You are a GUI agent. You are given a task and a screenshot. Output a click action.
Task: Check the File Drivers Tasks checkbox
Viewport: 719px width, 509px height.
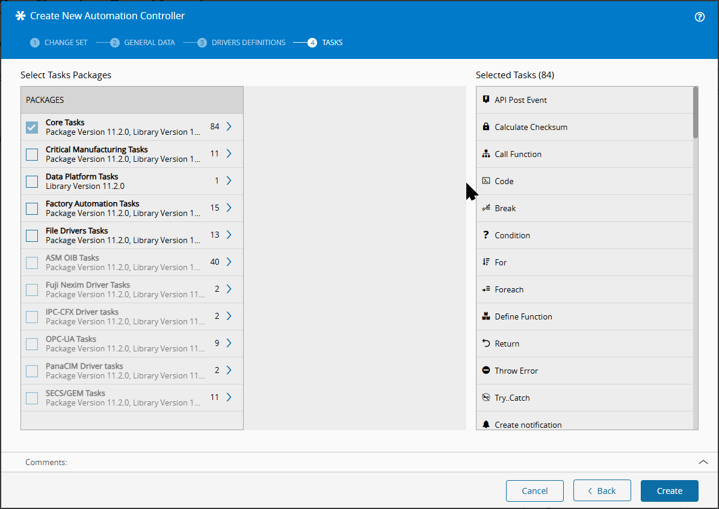click(32, 235)
